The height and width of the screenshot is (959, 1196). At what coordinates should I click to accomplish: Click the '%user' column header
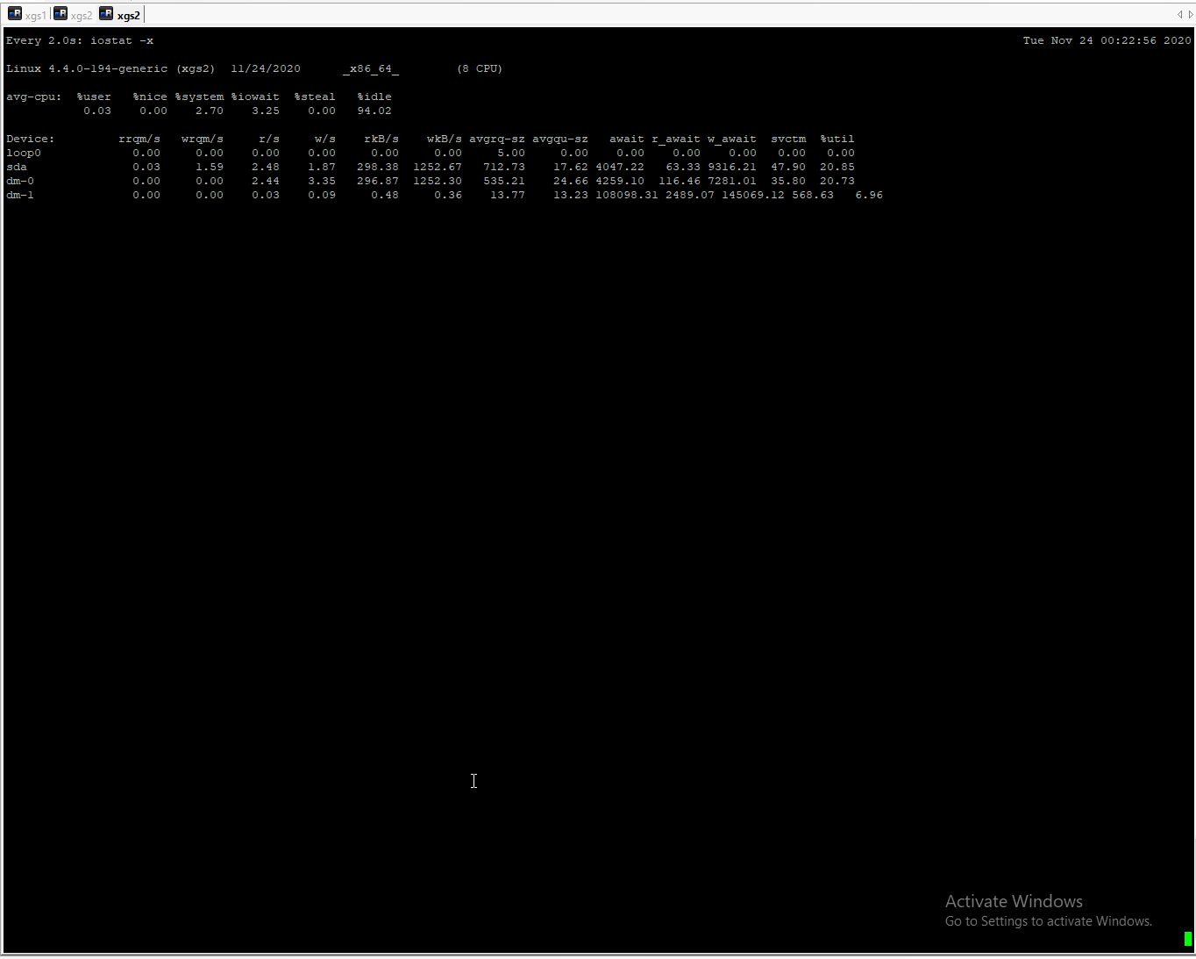94,97
